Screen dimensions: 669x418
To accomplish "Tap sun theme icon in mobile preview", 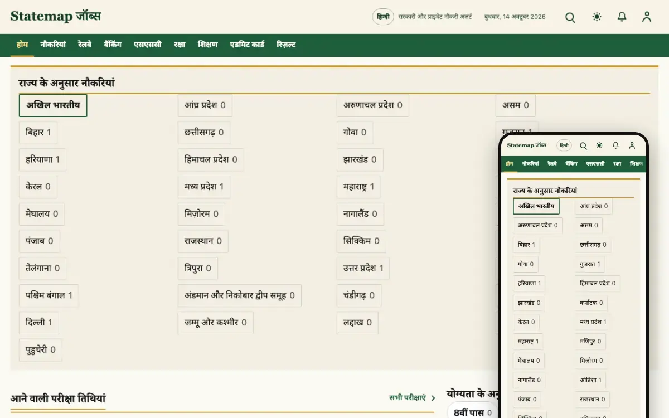I will point(599,145).
